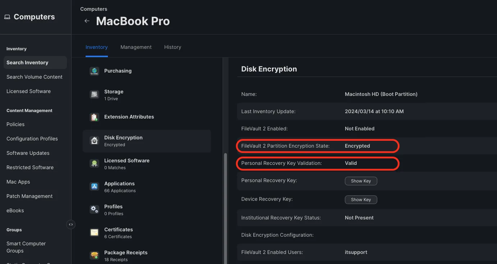Select the Storage 1 Drive category

pos(147,95)
